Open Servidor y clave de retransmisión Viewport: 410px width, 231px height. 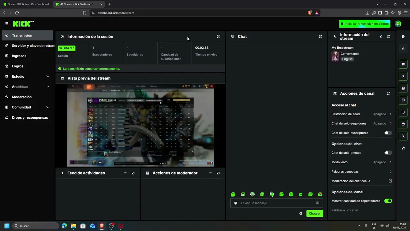point(28,46)
